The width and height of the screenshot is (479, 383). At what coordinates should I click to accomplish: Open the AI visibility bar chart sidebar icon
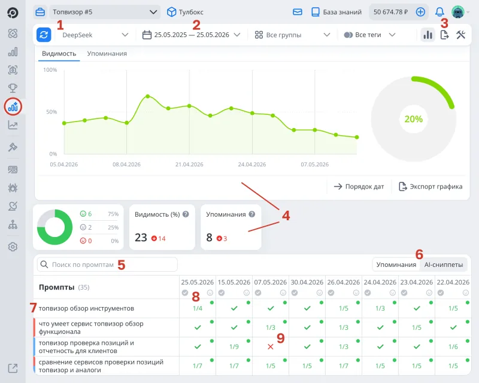pos(13,107)
